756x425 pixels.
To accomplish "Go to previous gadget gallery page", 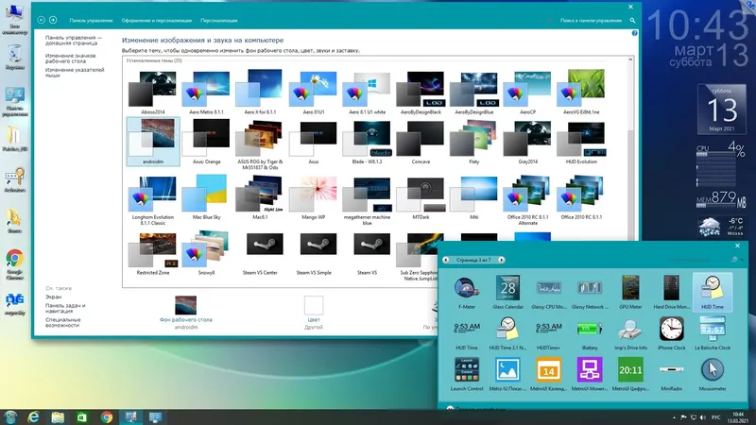I will [x=445, y=260].
